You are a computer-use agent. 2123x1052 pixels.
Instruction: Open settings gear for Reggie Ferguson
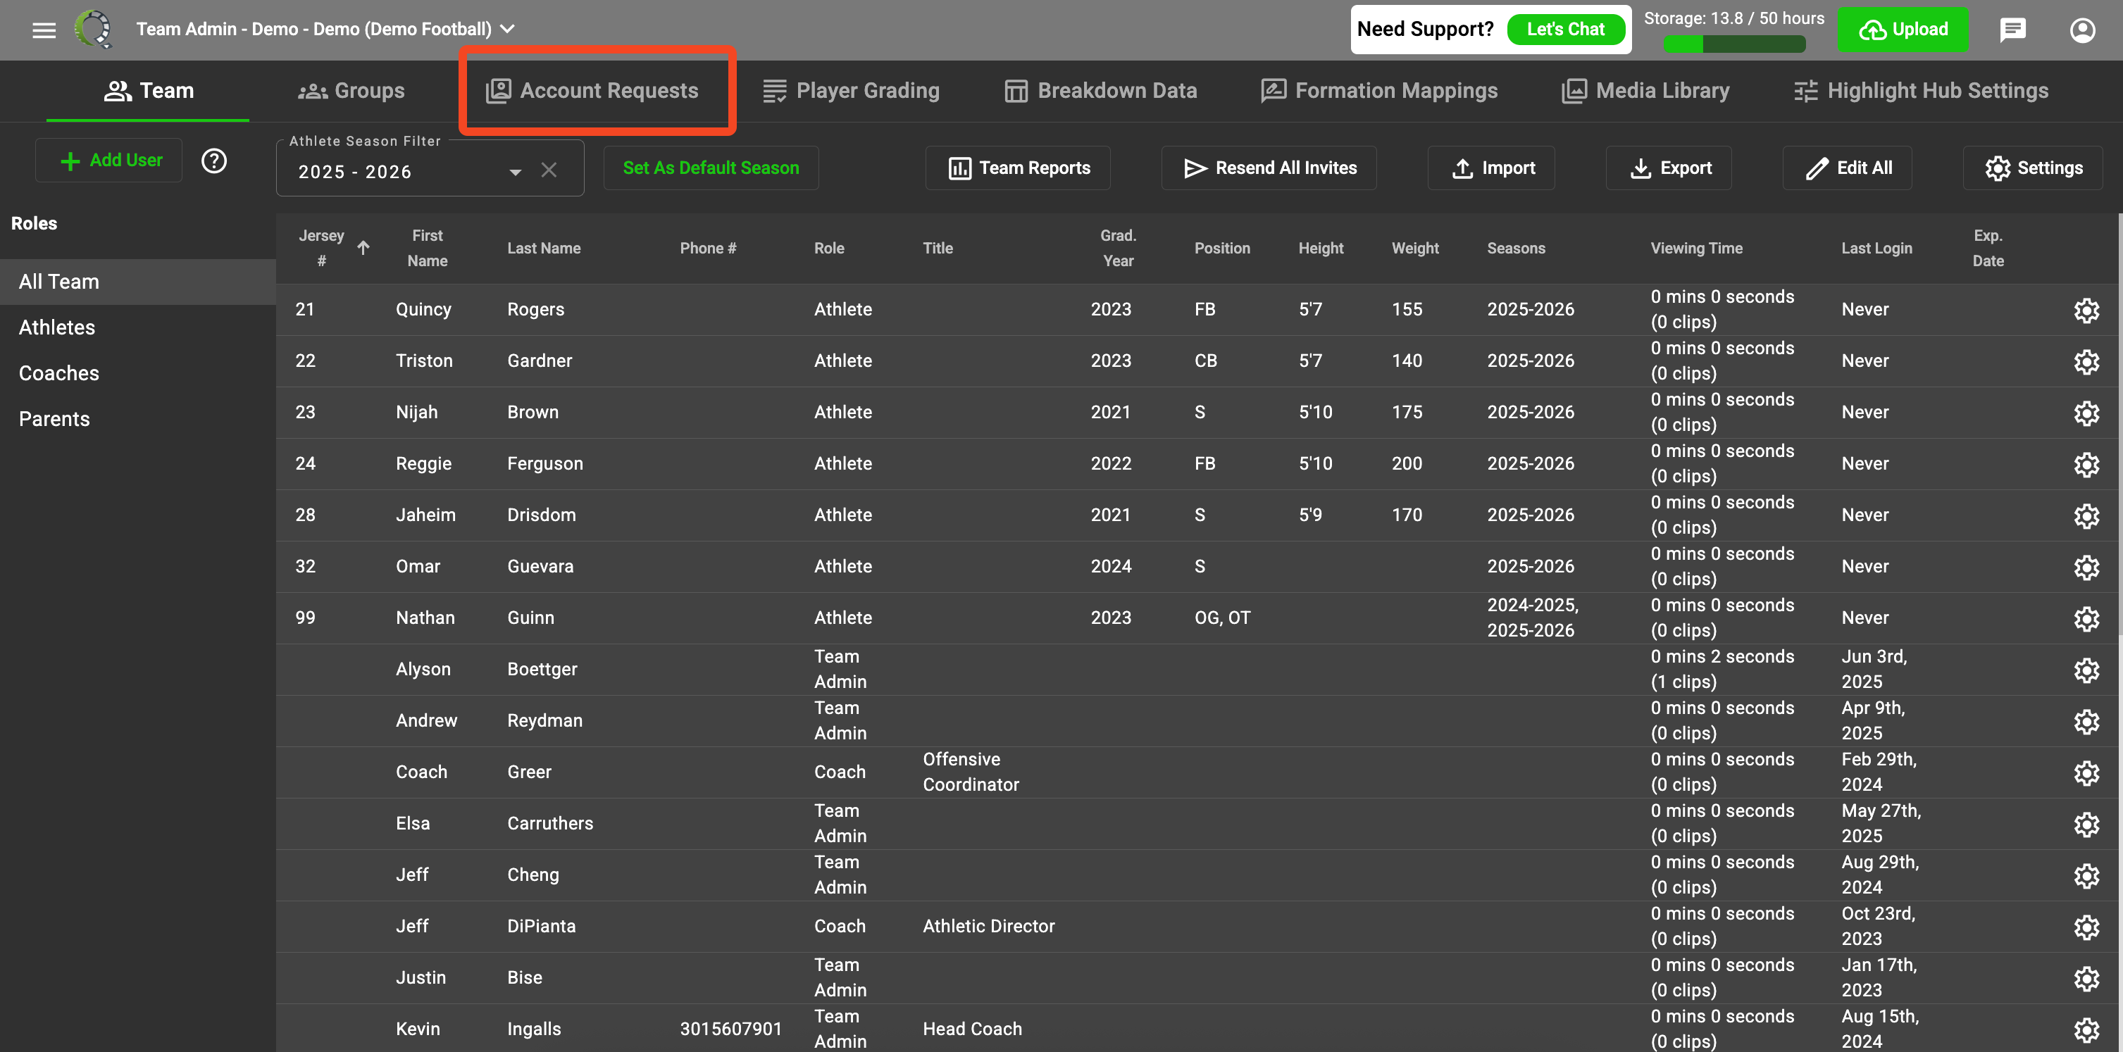click(2086, 465)
